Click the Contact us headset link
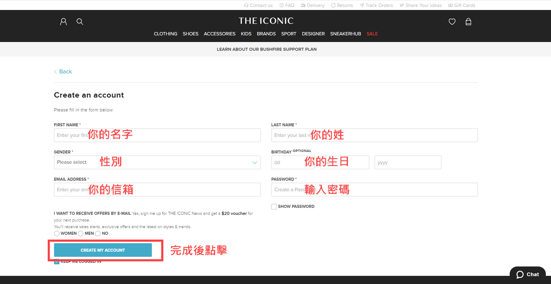 tap(258, 5)
